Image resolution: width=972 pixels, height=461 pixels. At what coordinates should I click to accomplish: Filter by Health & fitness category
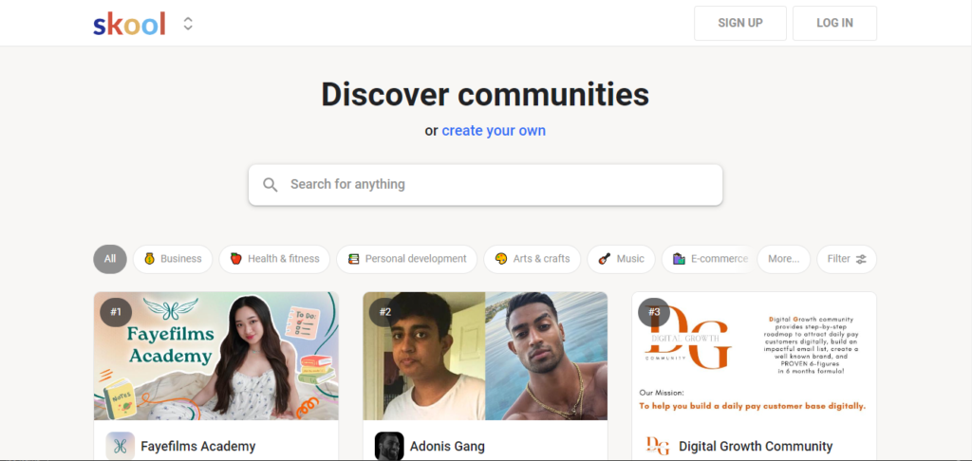point(274,259)
